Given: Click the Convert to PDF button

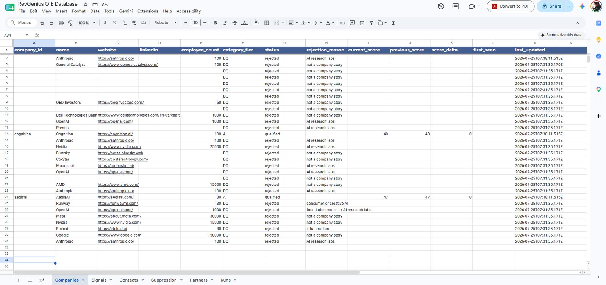Looking at the screenshot, I should tap(511, 6).
